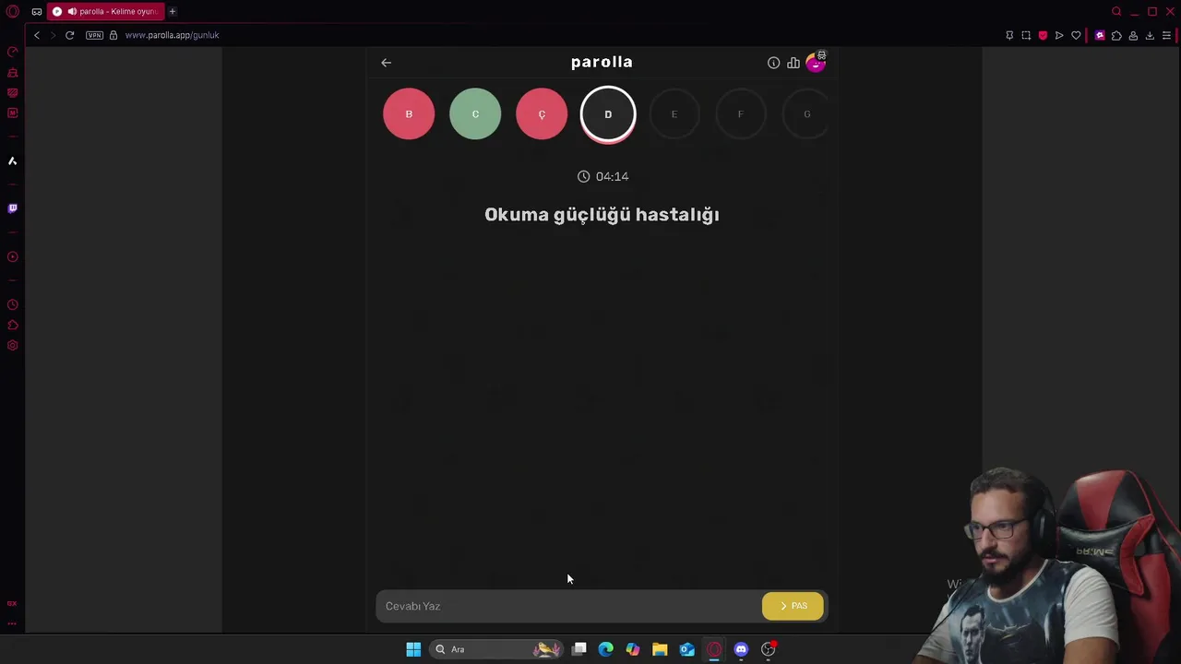1181x664 pixels.
Task: Open the player icon in the sidebar
Action: (x=13, y=257)
